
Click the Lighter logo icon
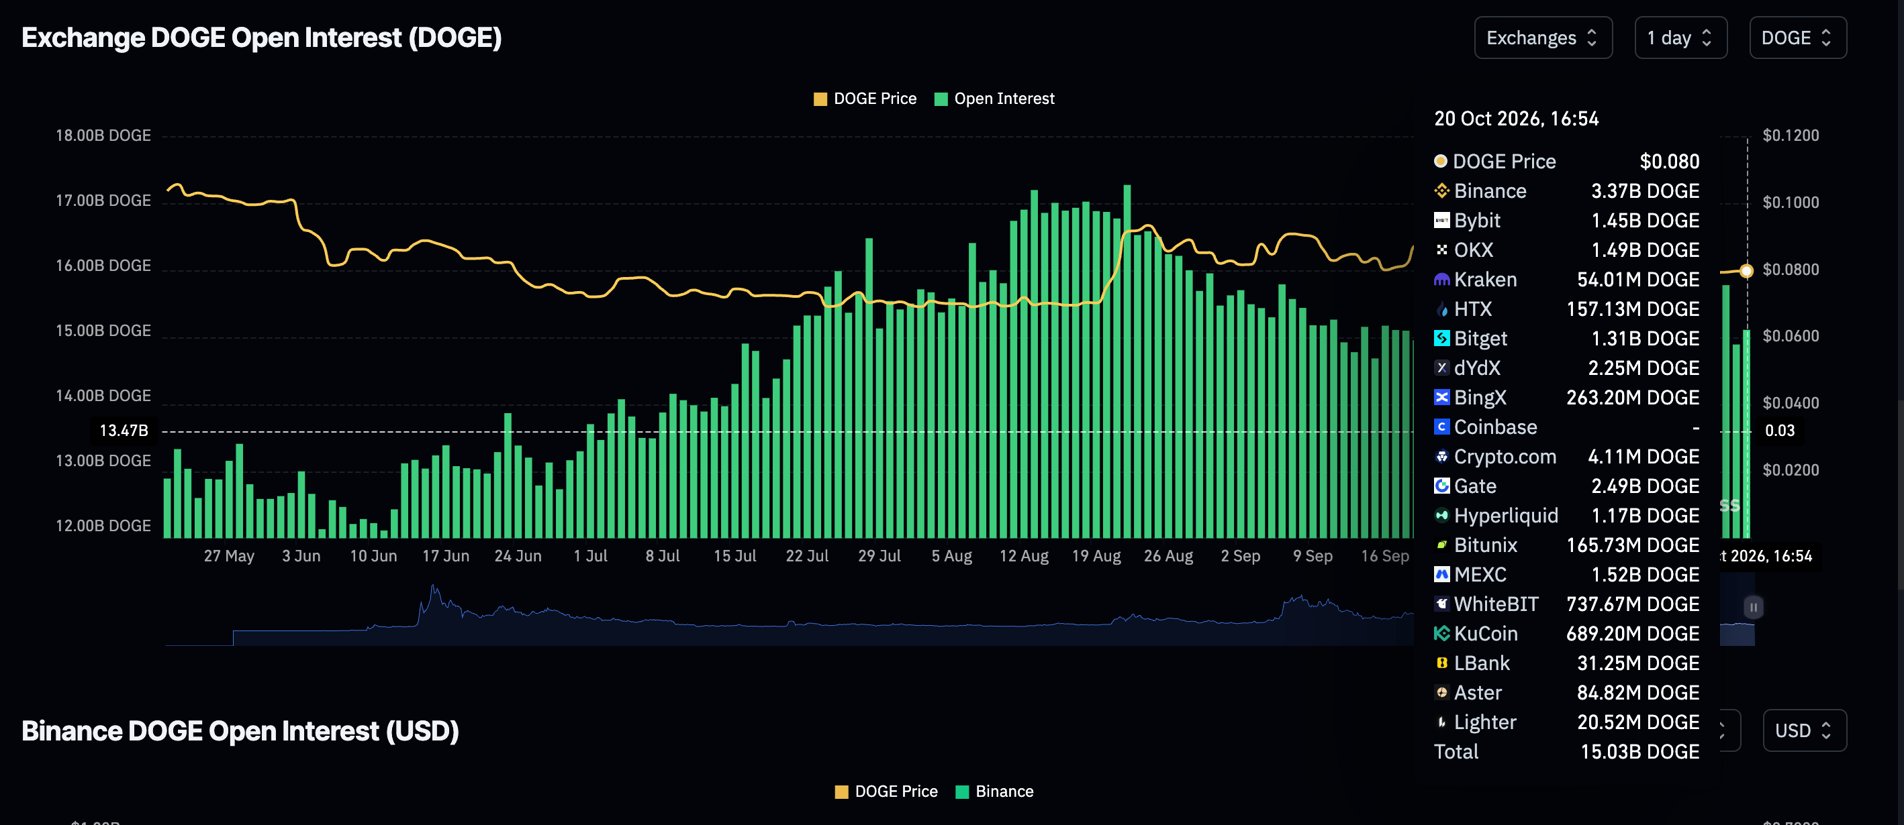(x=1441, y=722)
